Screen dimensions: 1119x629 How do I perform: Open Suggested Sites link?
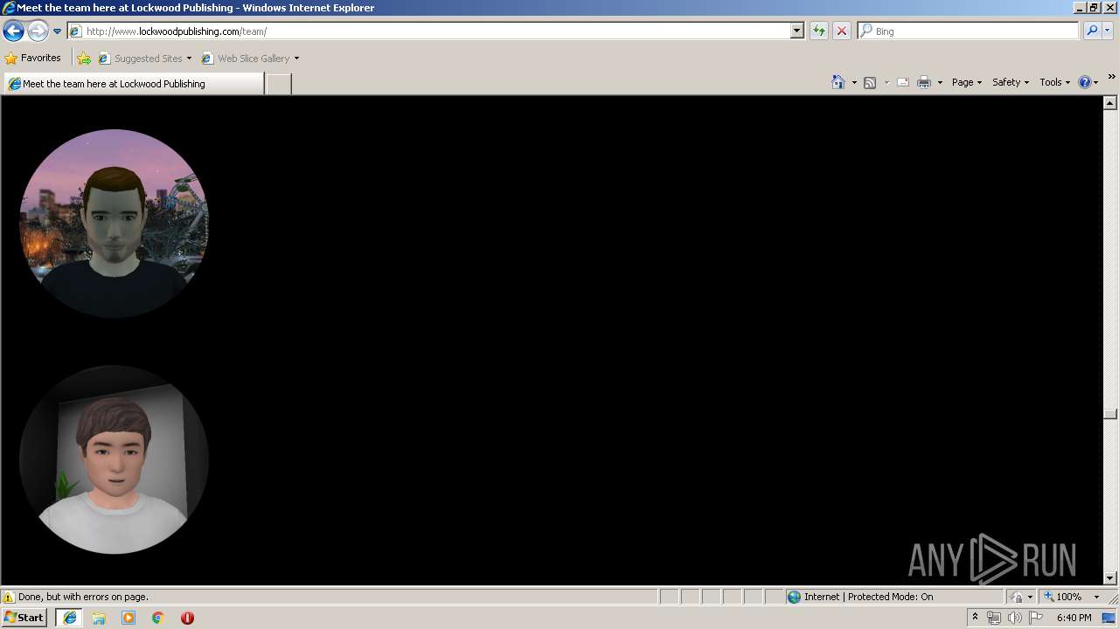click(143, 59)
